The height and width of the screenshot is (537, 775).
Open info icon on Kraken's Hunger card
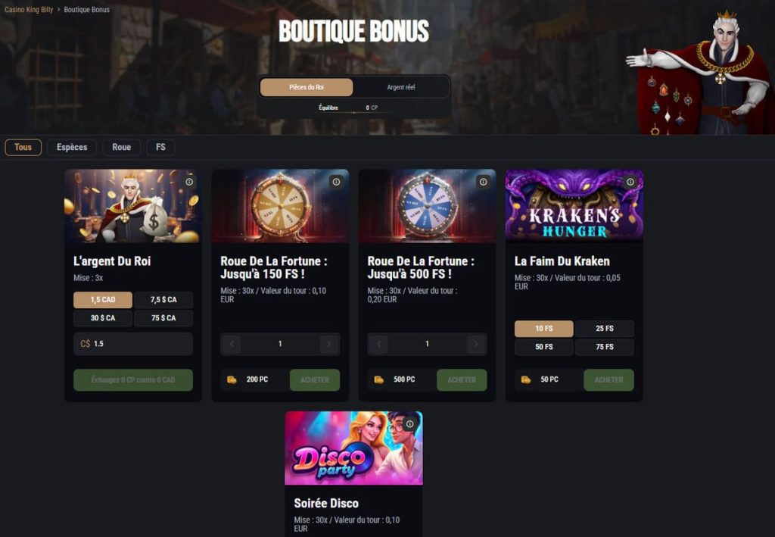(x=630, y=182)
